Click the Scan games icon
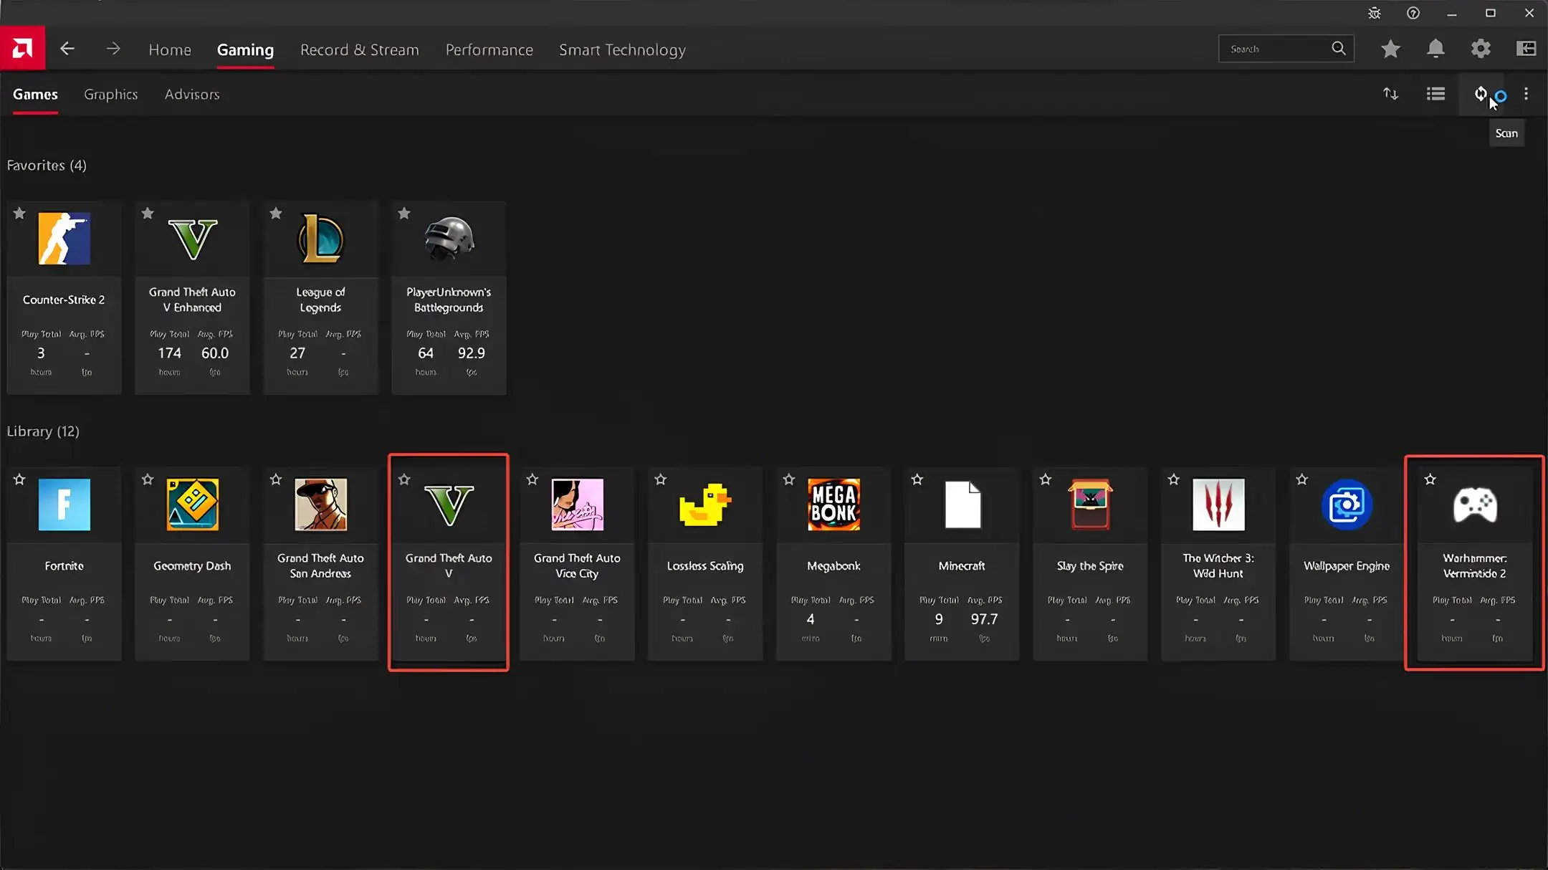 [1481, 94]
